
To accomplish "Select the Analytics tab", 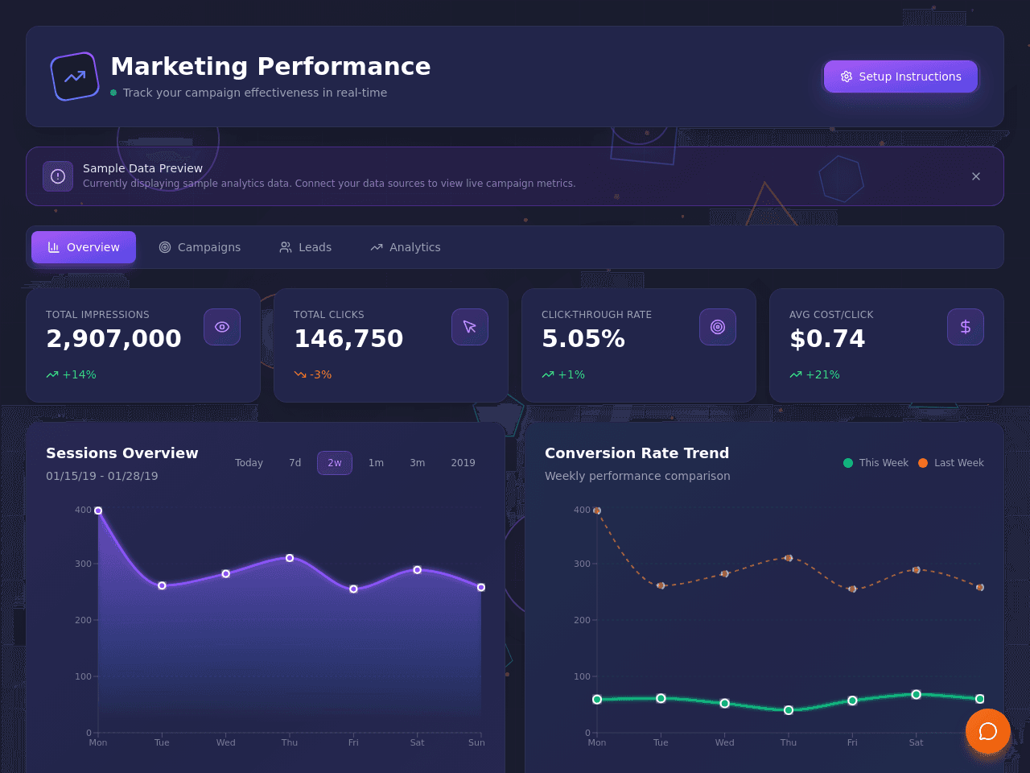I will 406,247.
